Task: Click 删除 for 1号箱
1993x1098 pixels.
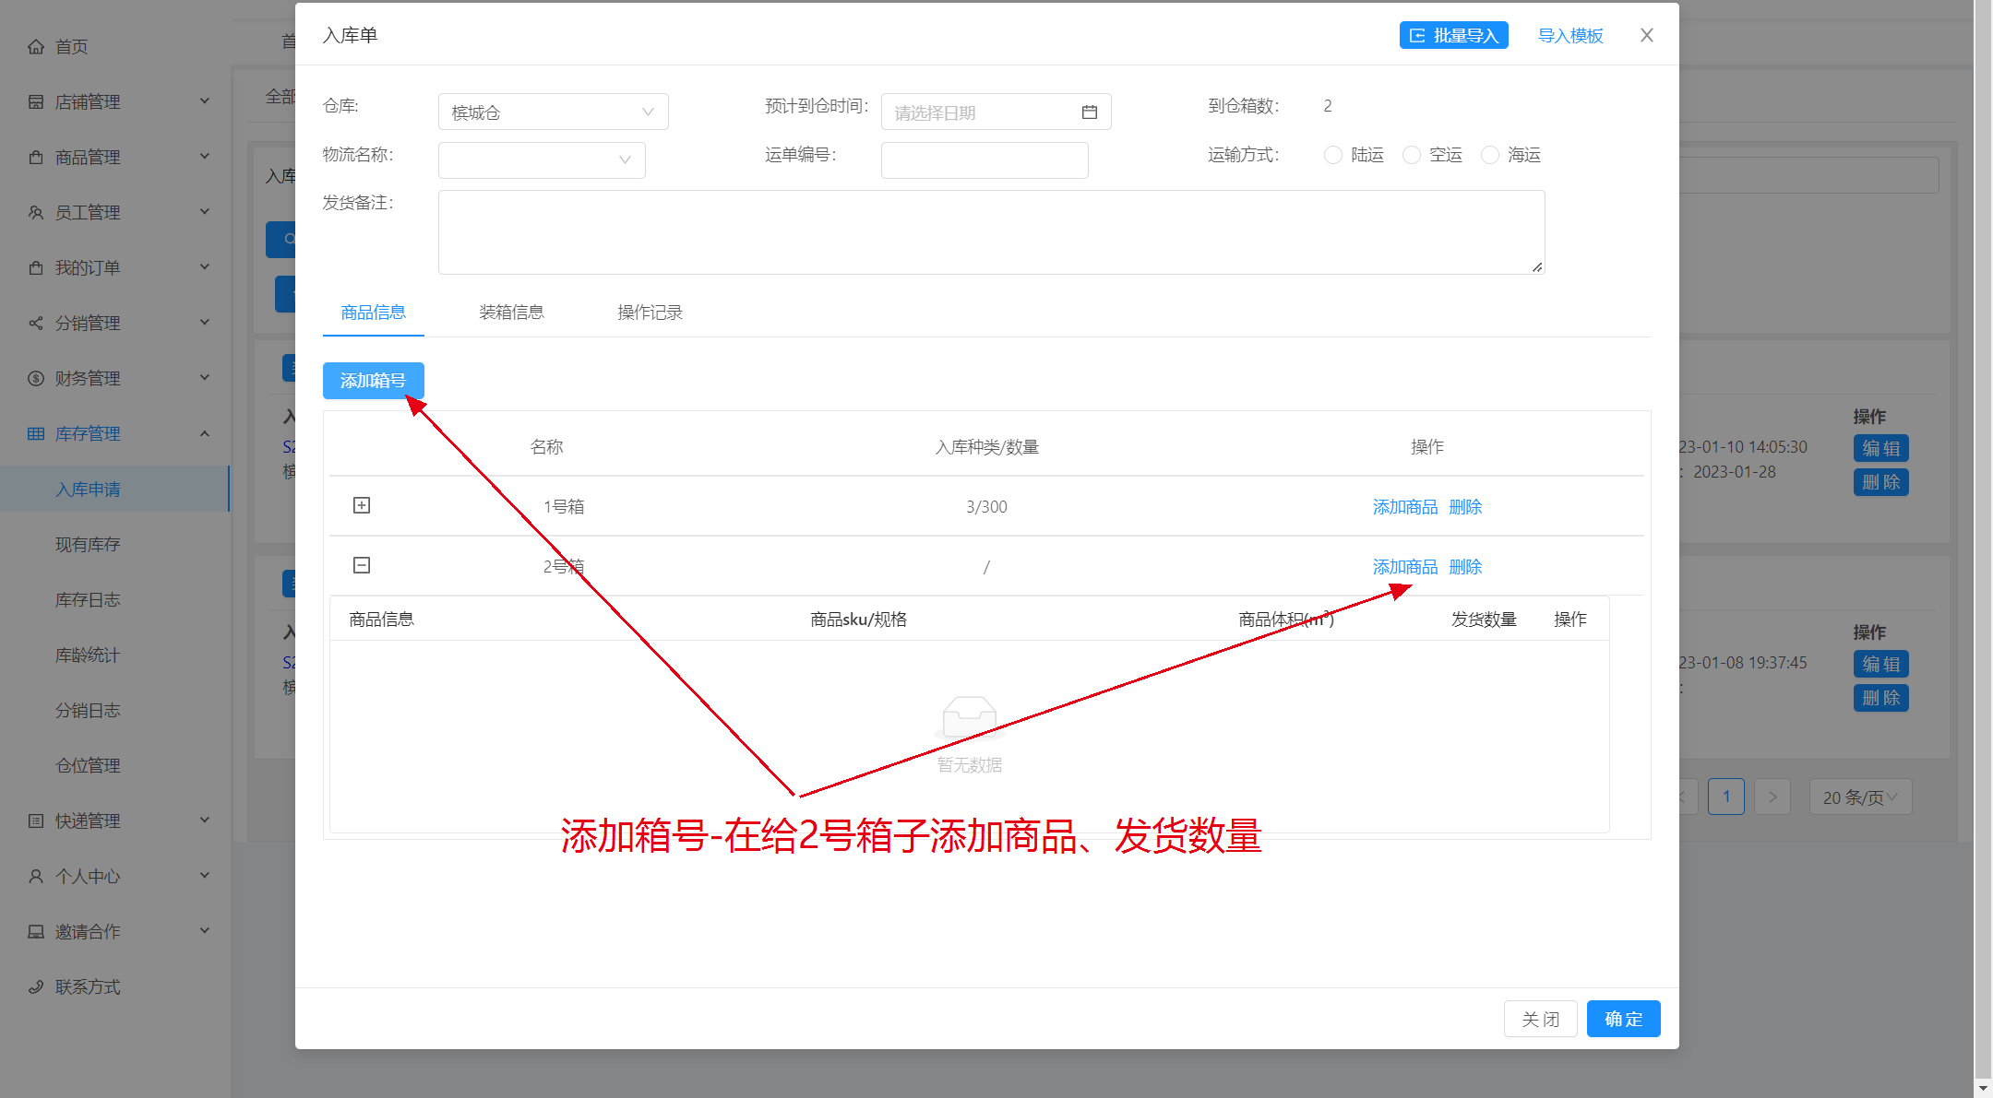Action: [1466, 507]
